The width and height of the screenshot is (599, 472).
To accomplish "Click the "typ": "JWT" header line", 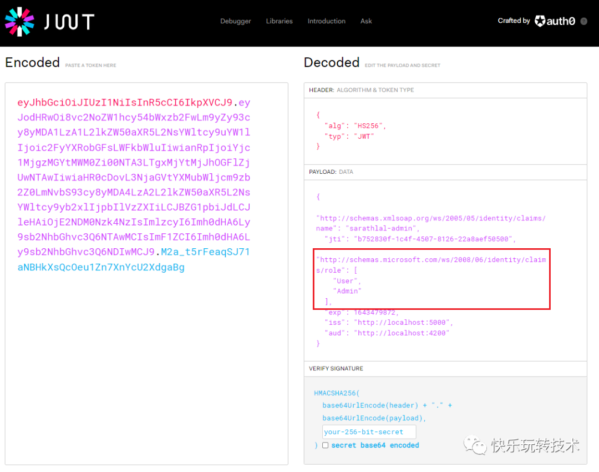I will click(x=349, y=137).
